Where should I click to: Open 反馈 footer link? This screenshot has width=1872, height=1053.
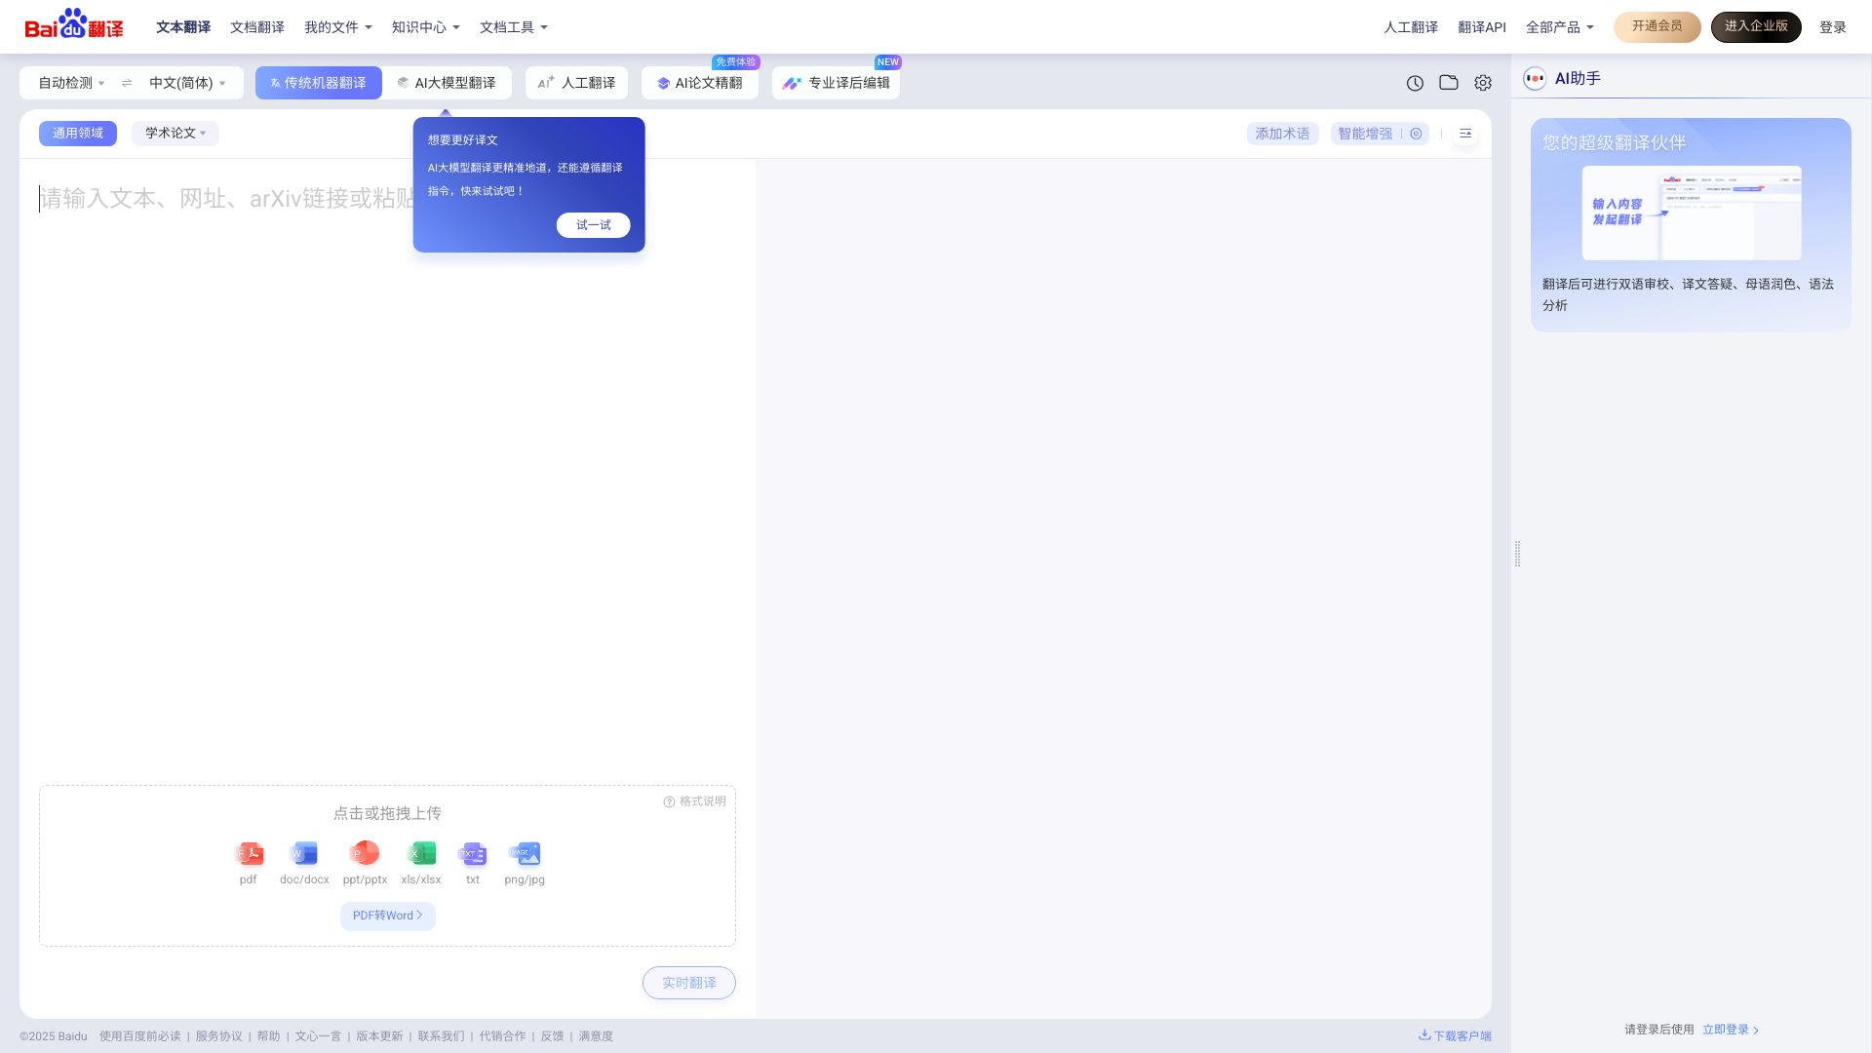coord(552,1036)
